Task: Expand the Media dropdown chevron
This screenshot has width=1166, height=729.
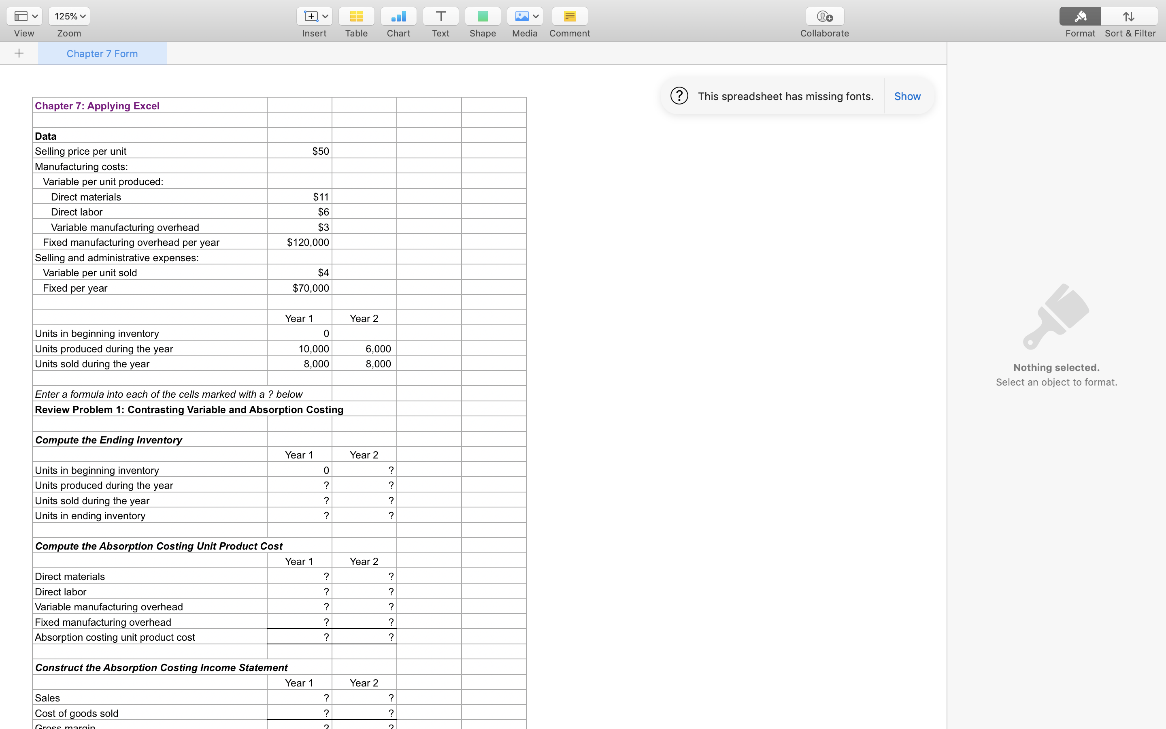Action: [x=536, y=16]
